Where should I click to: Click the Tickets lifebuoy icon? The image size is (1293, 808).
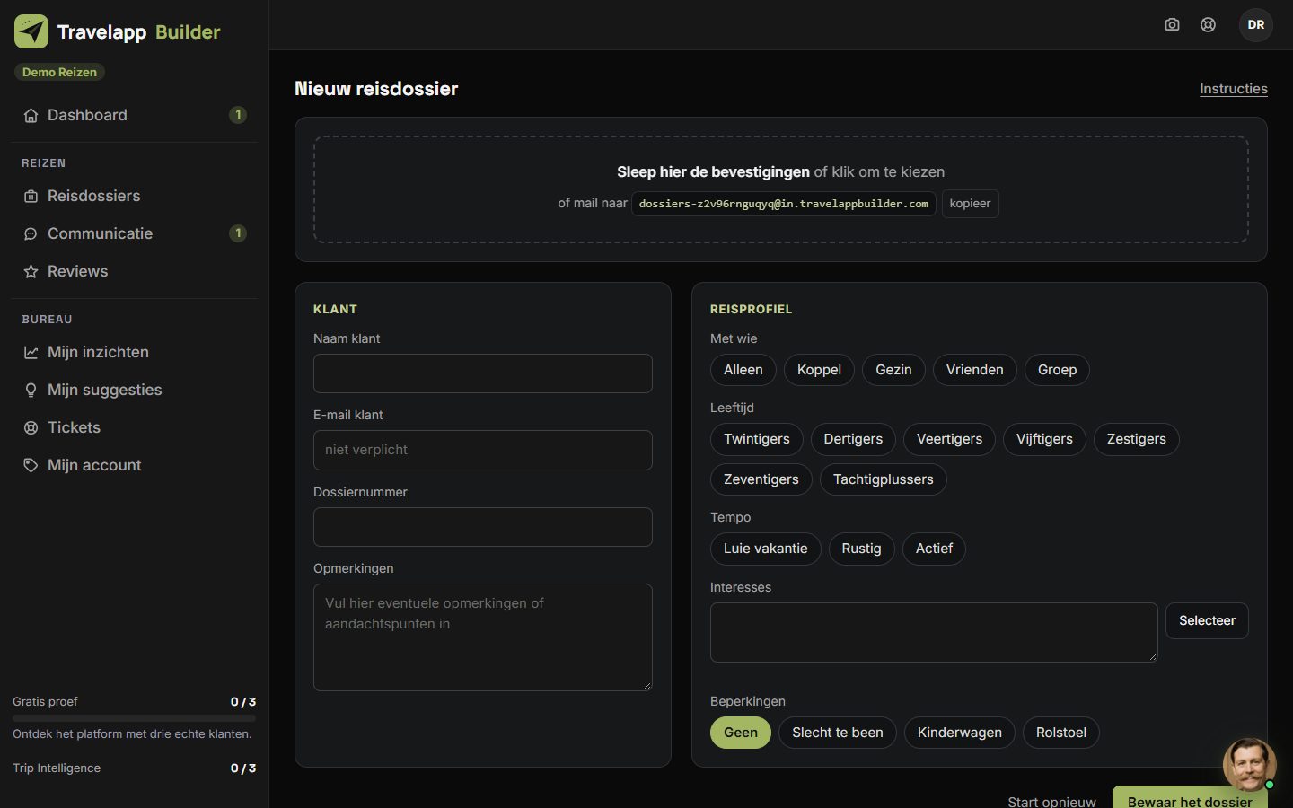coord(31,427)
